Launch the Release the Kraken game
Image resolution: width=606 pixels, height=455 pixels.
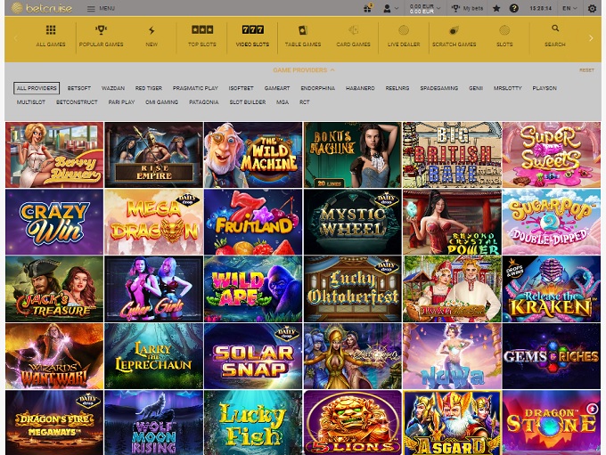point(551,288)
